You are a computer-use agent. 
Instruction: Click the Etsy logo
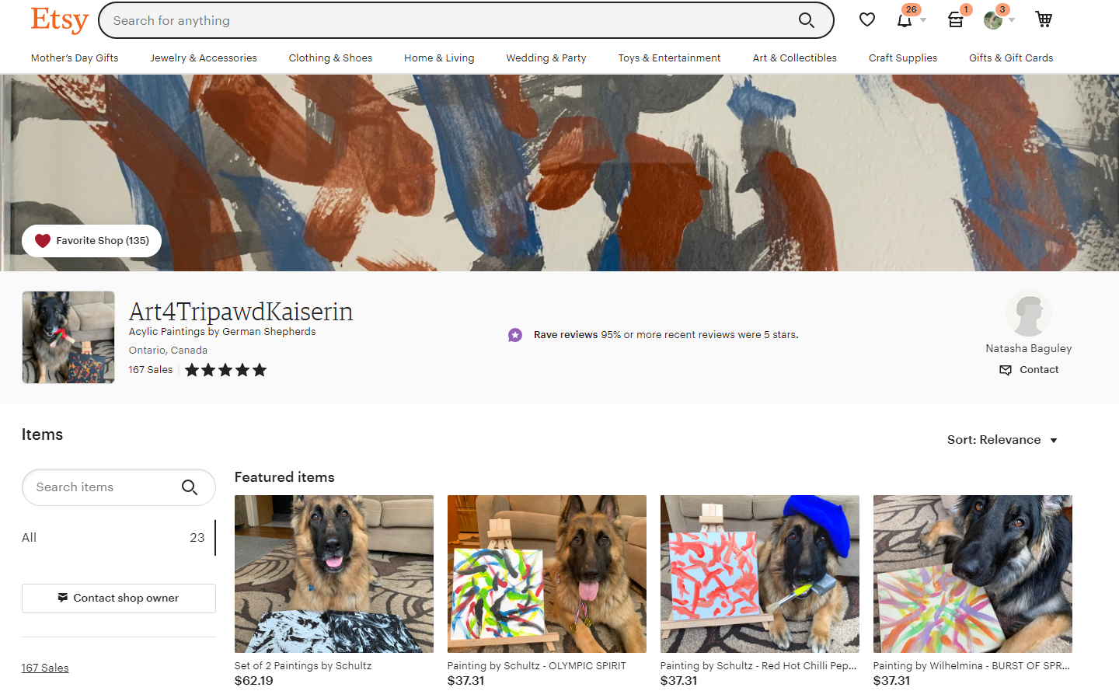tap(59, 20)
